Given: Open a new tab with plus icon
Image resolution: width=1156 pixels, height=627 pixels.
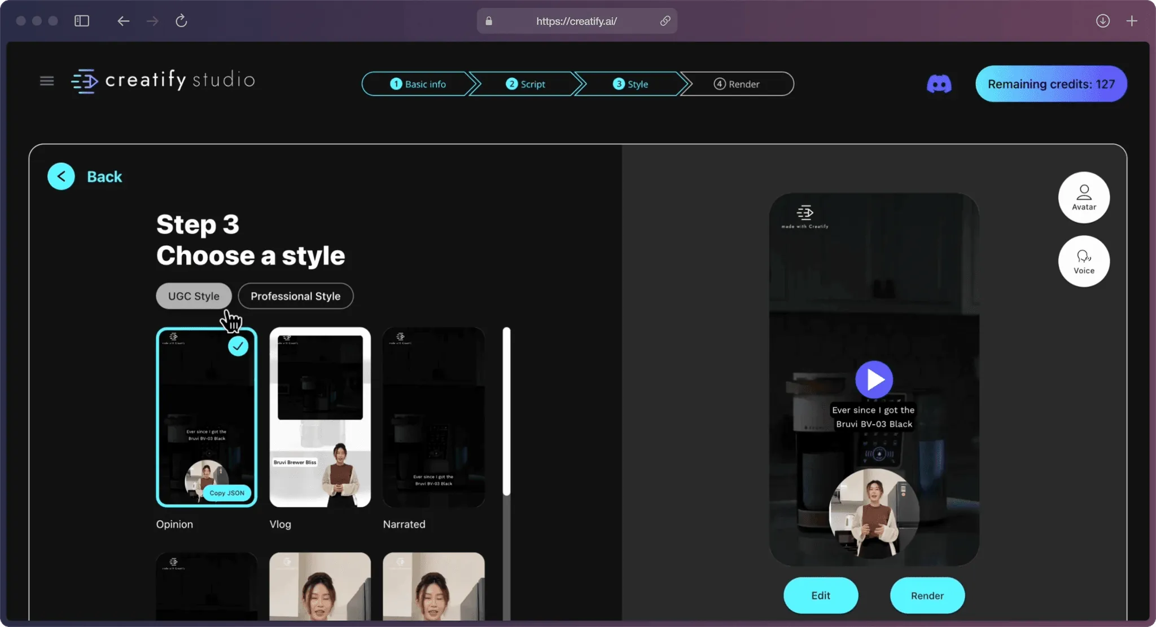Looking at the screenshot, I should click(x=1132, y=21).
